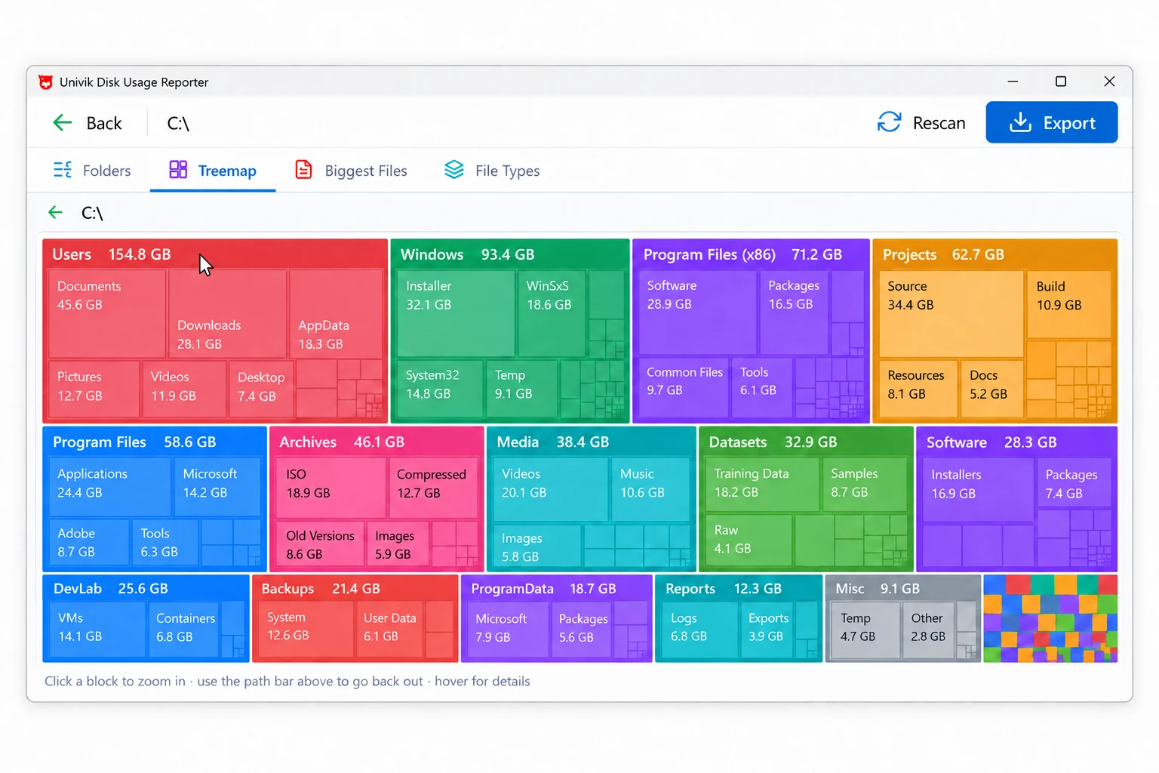
Task: Open the Windows 93.4 GB block header
Action: [x=510, y=254]
